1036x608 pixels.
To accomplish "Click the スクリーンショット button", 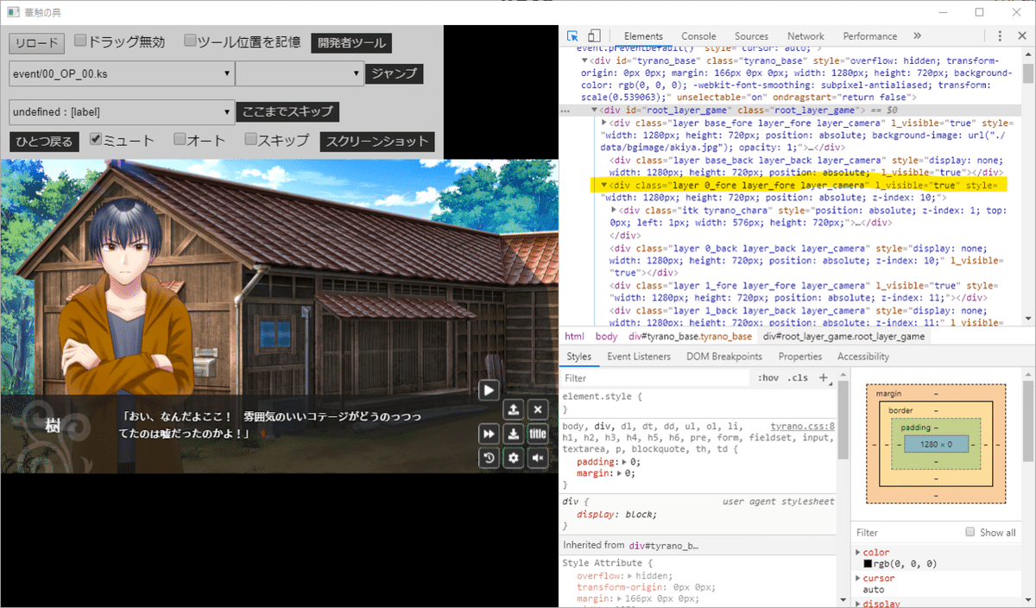I will (x=376, y=142).
